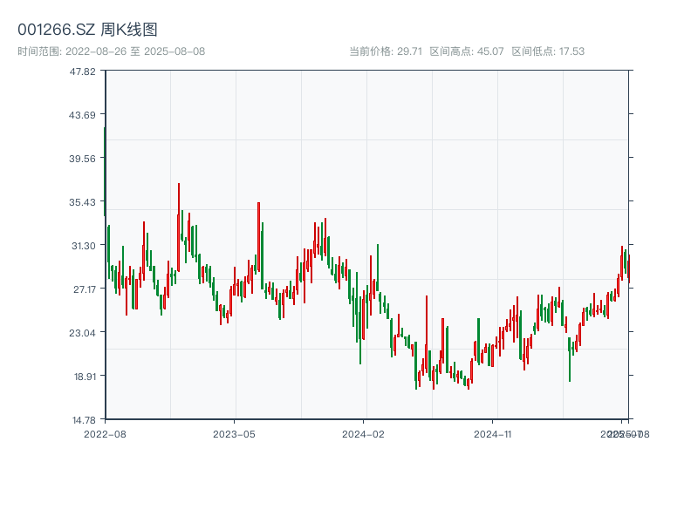This screenshot has height=523, width=698.
Task: Click the y-axis label 39.56
Action: pyautogui.click(x=82, y=159)
